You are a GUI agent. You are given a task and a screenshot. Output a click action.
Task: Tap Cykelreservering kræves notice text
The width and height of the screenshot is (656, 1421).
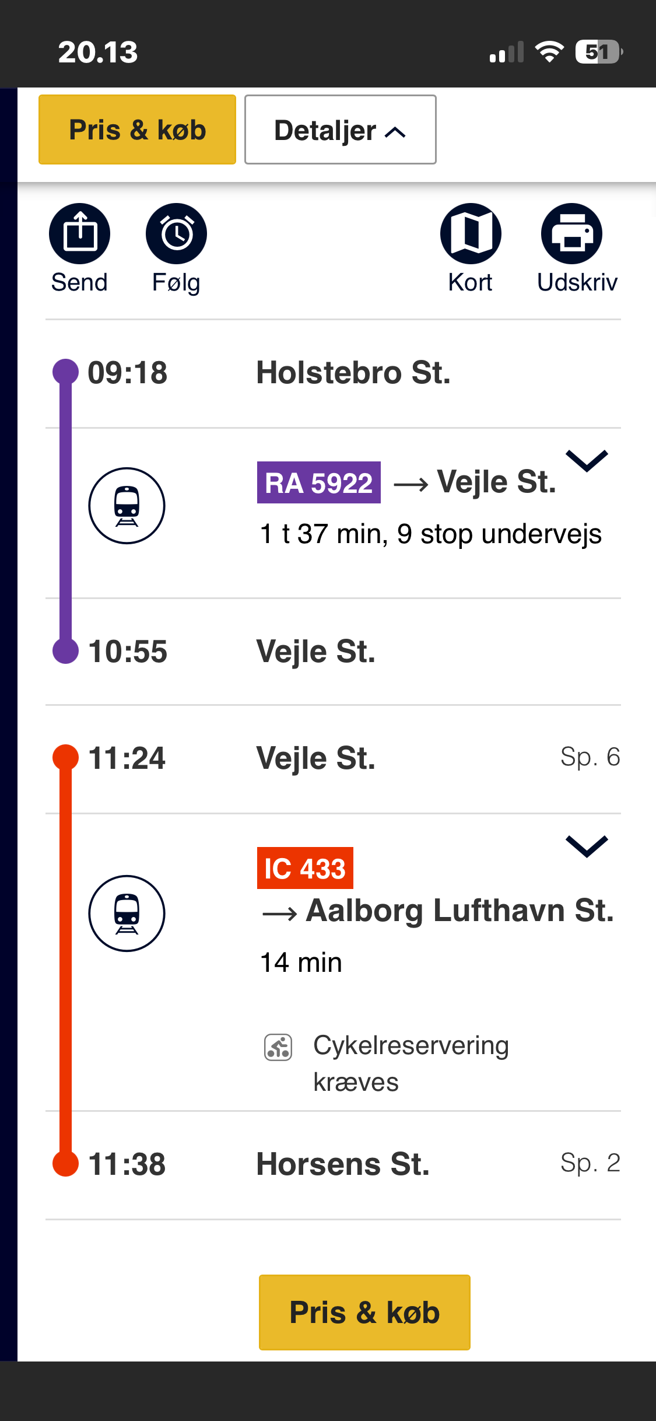(411, 1063)
